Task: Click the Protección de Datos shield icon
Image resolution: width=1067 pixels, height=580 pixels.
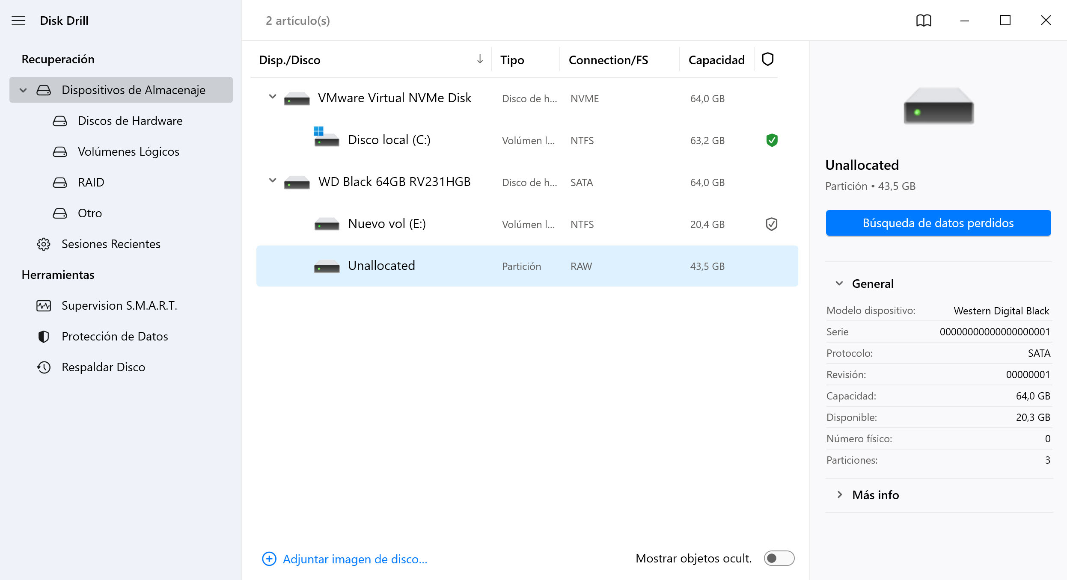Action: point(44,337)
